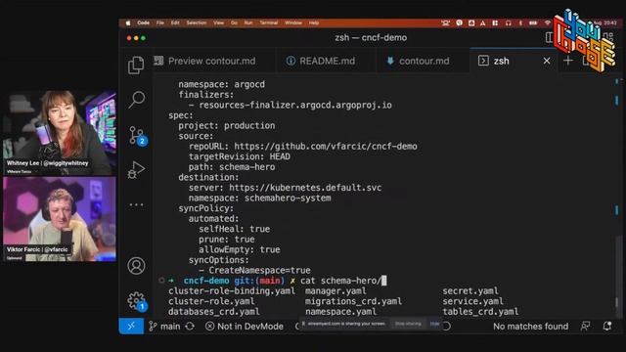Show additional views ellipsis in activity bar
Image resolution: width=626 pixels, height=352 pixels.
[x=136, y=204]
